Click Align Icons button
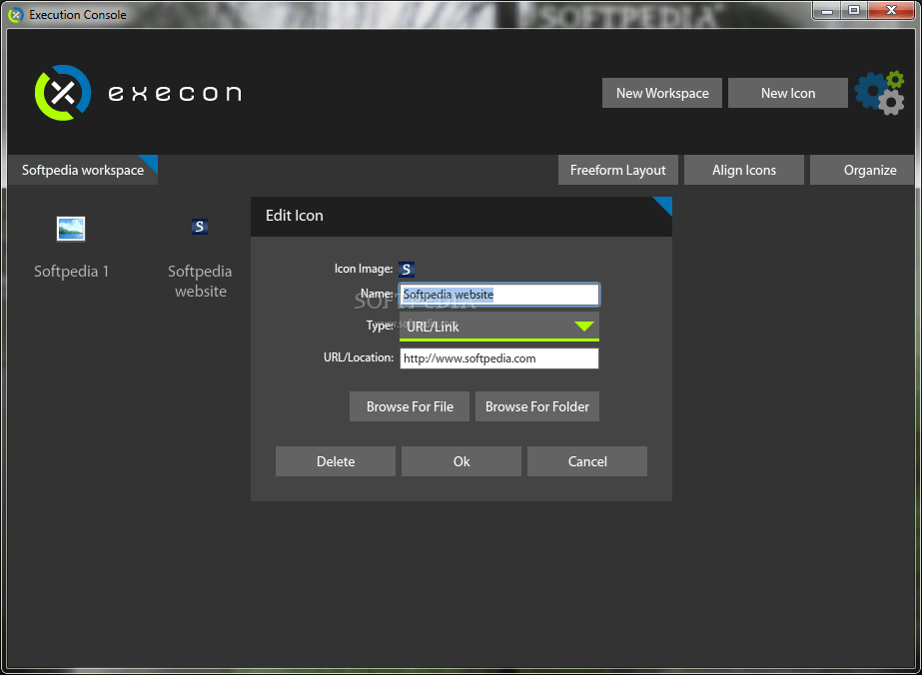 pos(744,171)
